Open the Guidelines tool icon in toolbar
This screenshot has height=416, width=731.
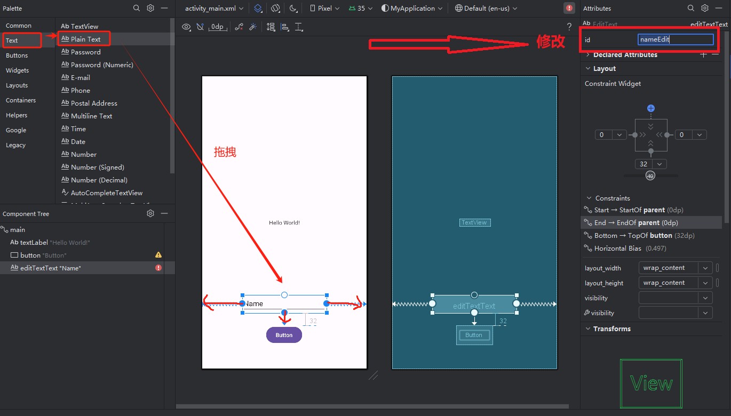(299, 27)
